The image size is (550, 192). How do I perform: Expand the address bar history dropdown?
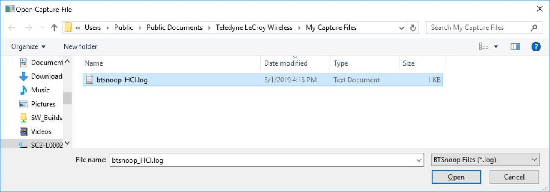401,28
